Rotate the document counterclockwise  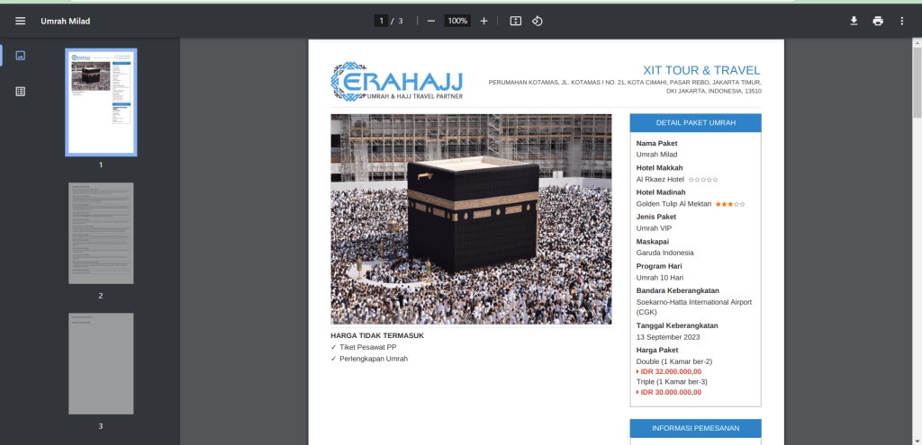(x=538, y=21)
